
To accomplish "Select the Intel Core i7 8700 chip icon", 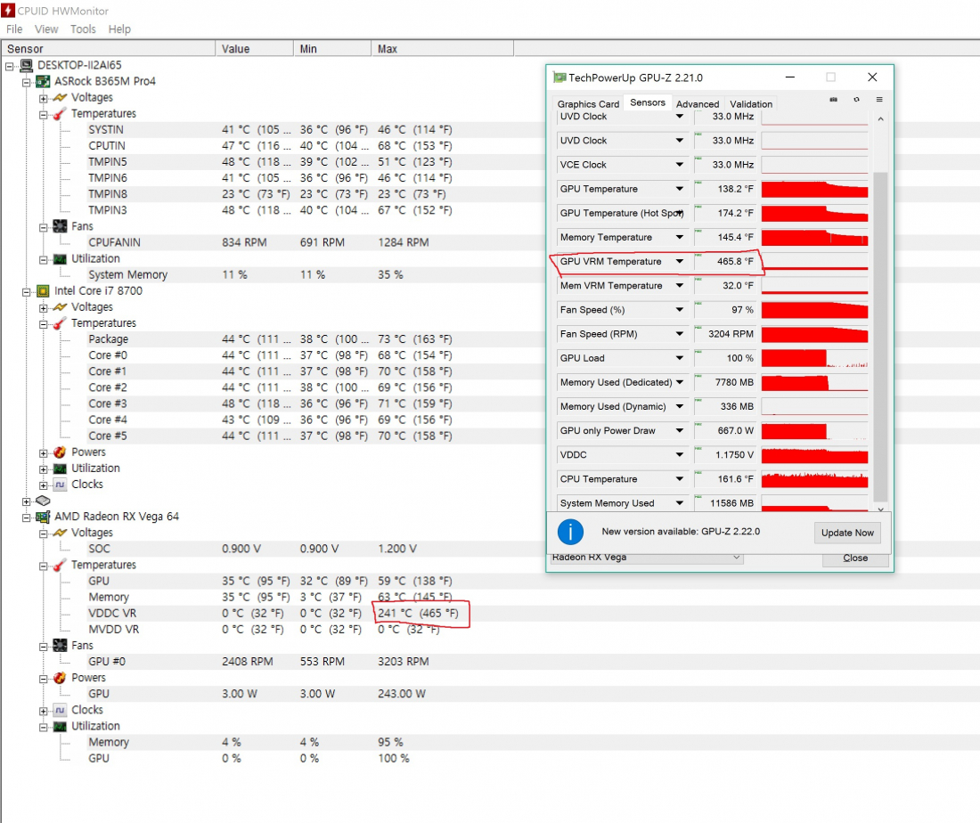I will [x=43, y=291].
